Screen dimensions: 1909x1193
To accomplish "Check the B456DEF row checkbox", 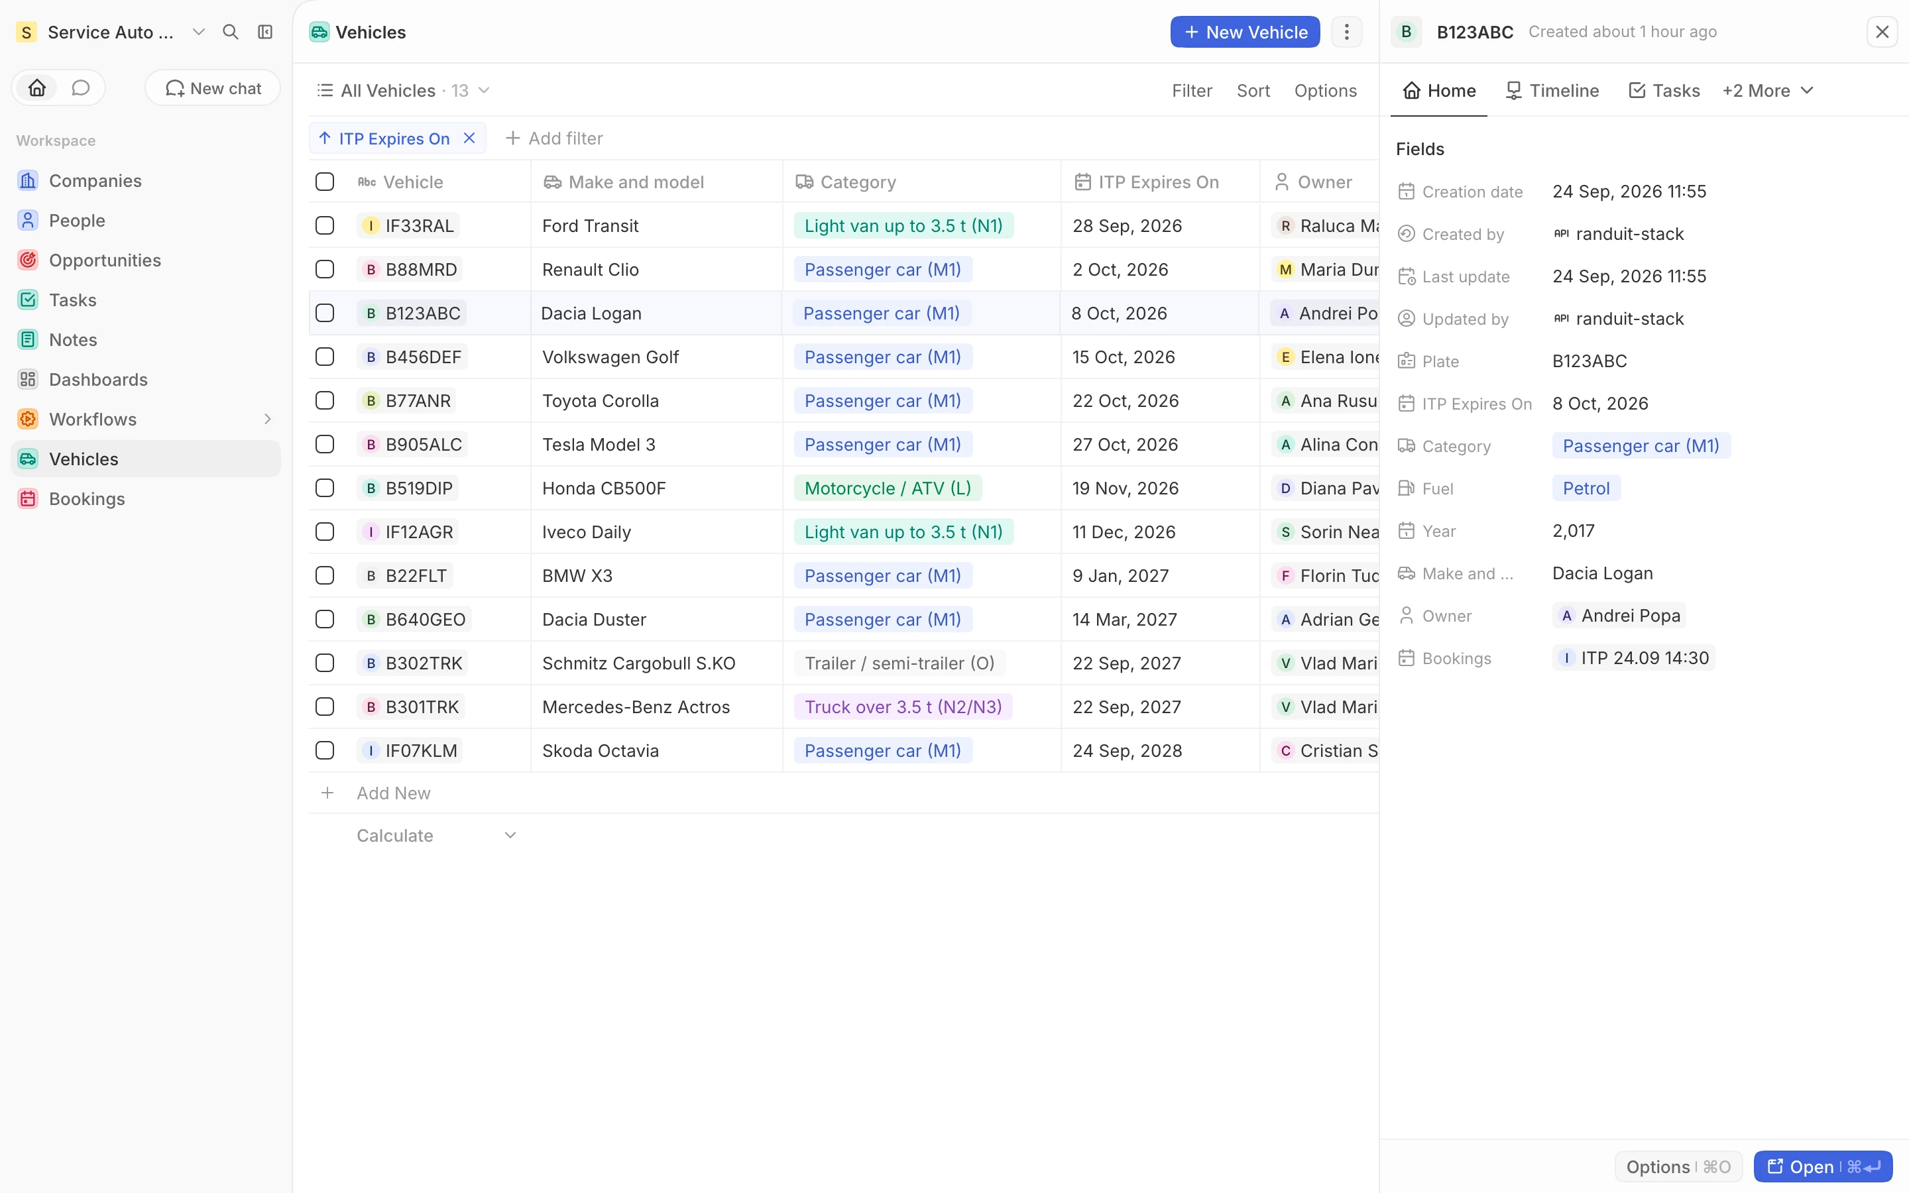I will pos(325,357).
